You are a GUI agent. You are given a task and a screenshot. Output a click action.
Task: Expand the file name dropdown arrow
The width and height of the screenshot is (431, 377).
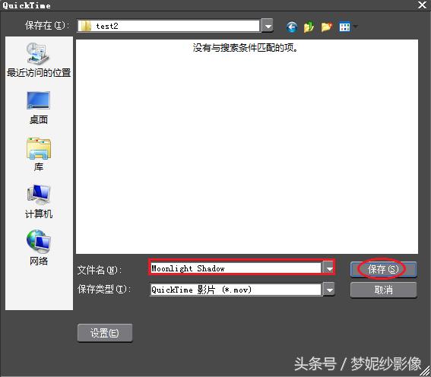point(328,268)
